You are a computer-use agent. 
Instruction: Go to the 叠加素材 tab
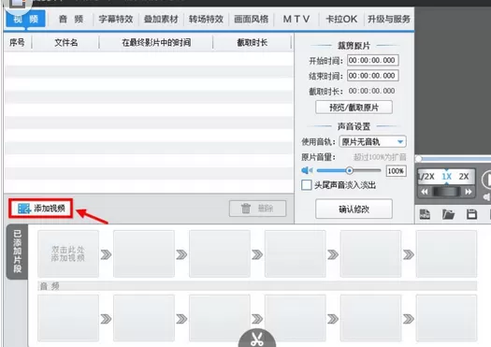(161, 19)
